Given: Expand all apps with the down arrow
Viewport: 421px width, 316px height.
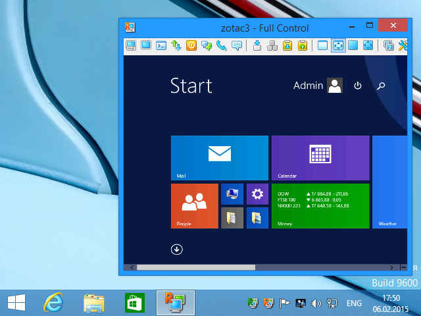Looking at the screenshot, I should coord(177,249).
